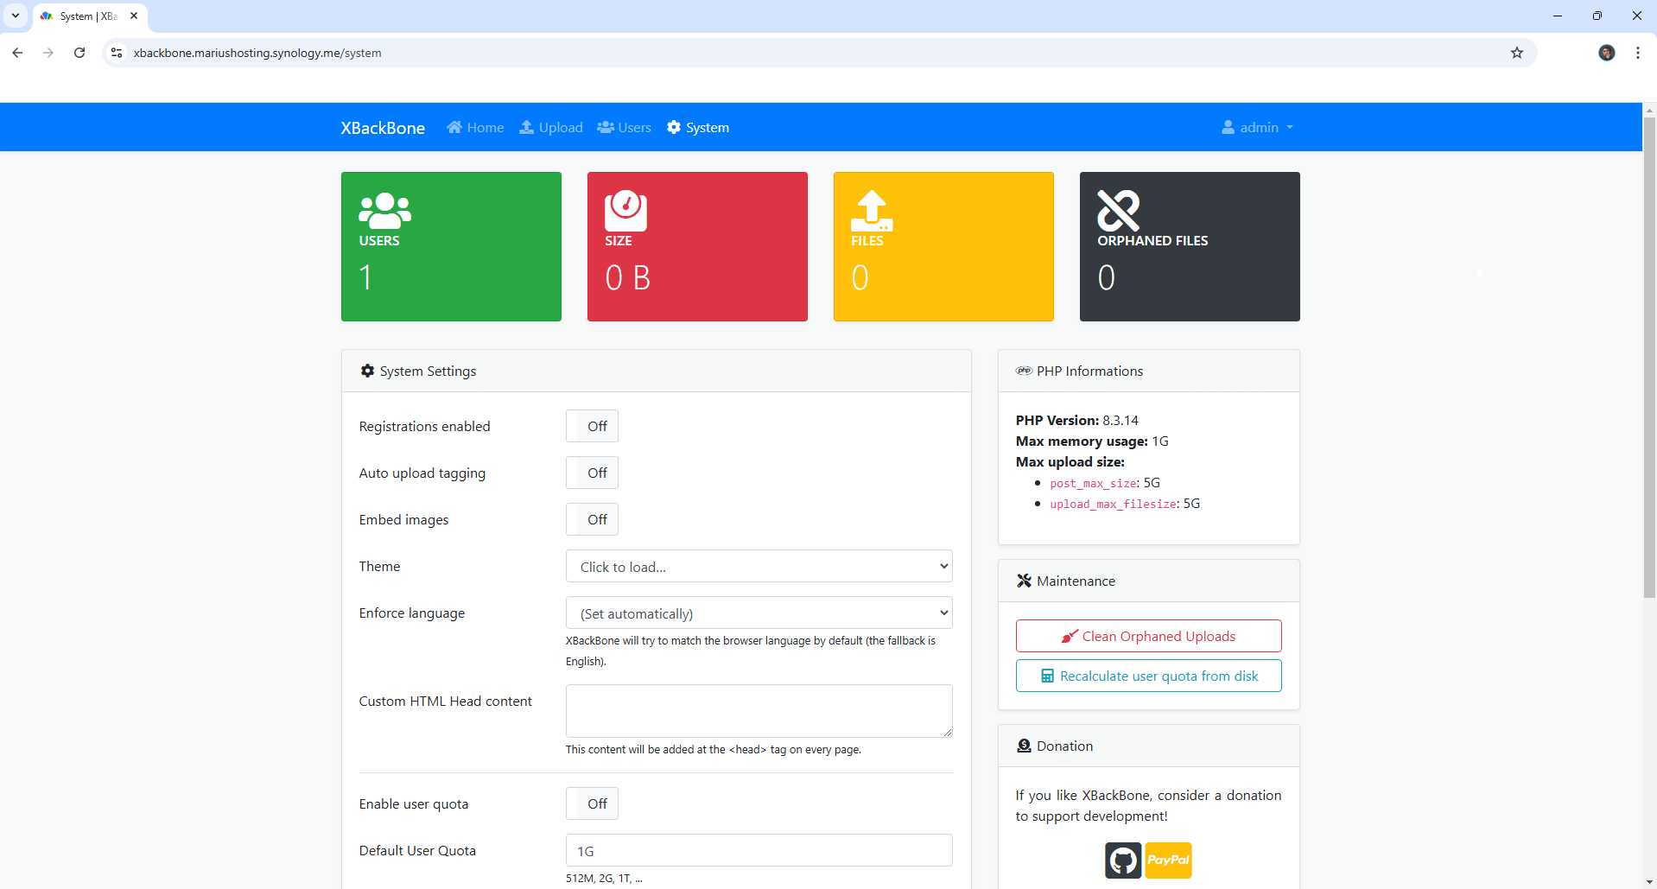Click the browser forward arrow
This screenshot has height=889, width=1657.
point(48,53)
